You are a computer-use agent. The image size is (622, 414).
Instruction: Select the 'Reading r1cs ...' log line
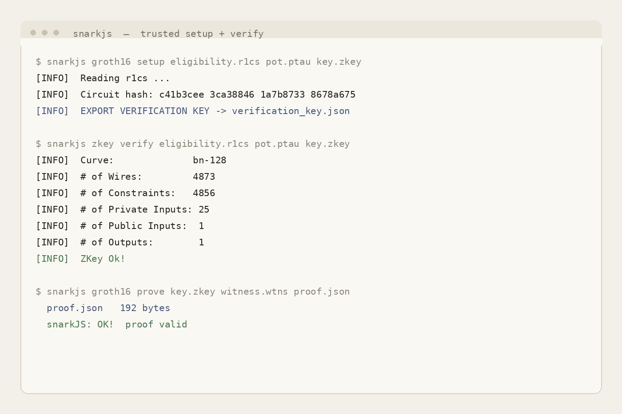tap(103, 78)
